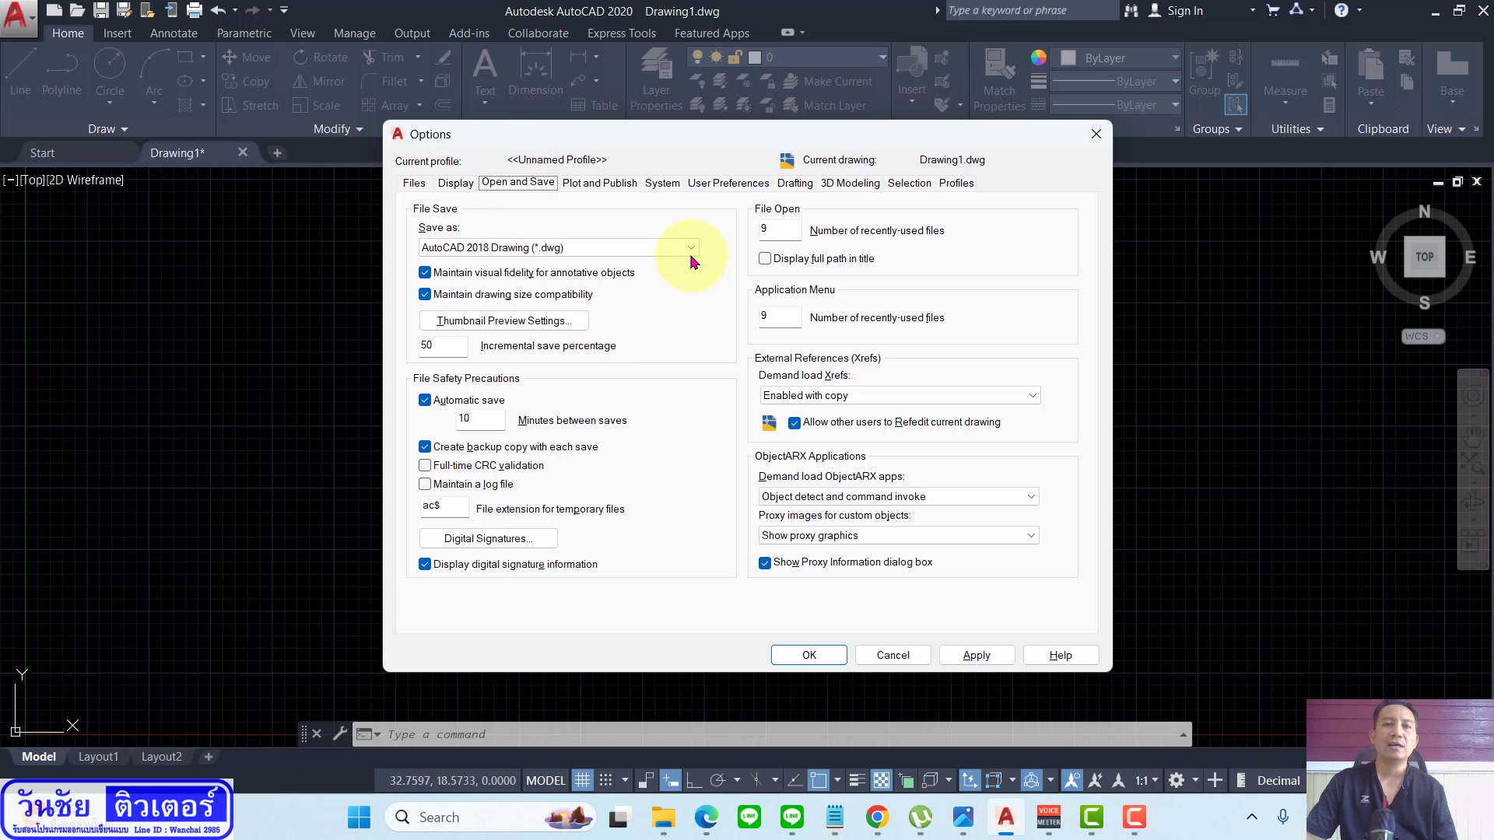Expand the Draw panel flyout

[107, 129]
